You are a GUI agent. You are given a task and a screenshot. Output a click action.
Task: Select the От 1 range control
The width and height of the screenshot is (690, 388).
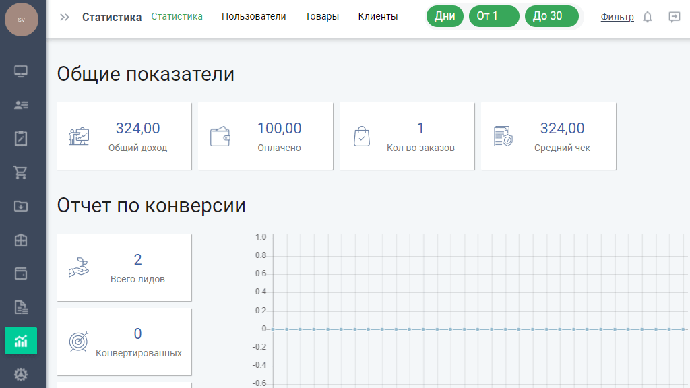494,15
